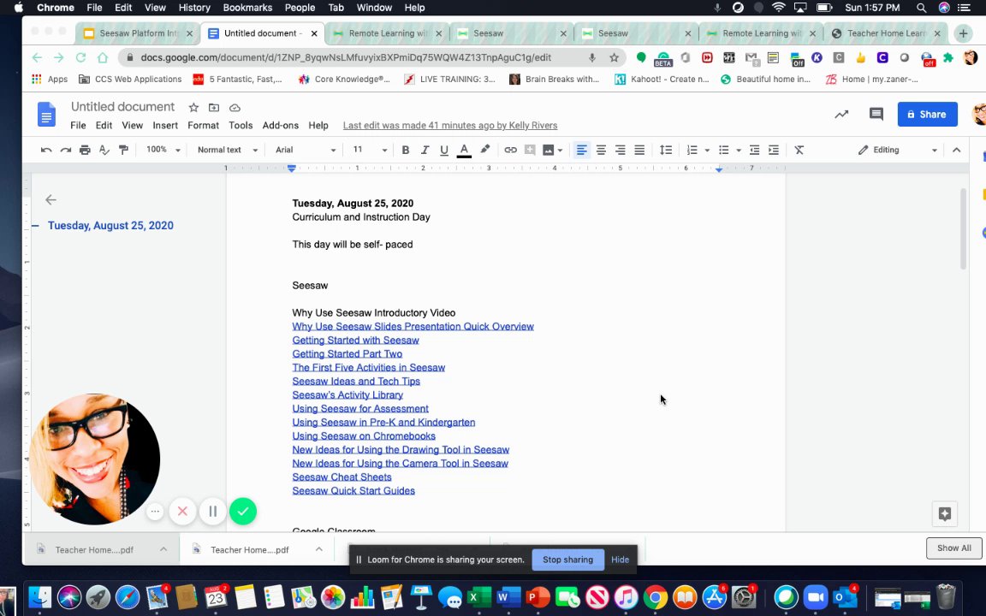Collapse the toolbar with up chevron
The height and width of the screenshot is (616, 986).
(x=956, y=150)
